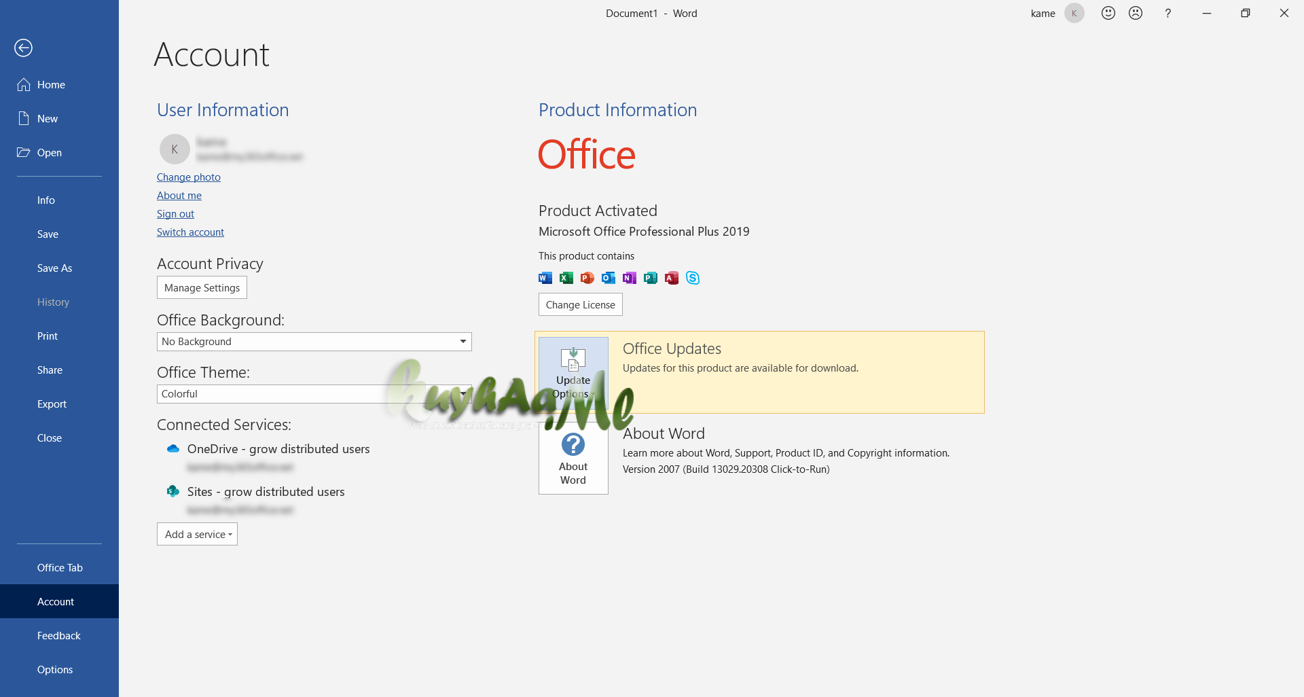Open the Office Tab page
Screen dimensions: 1304x697
(x=59, y=568)
